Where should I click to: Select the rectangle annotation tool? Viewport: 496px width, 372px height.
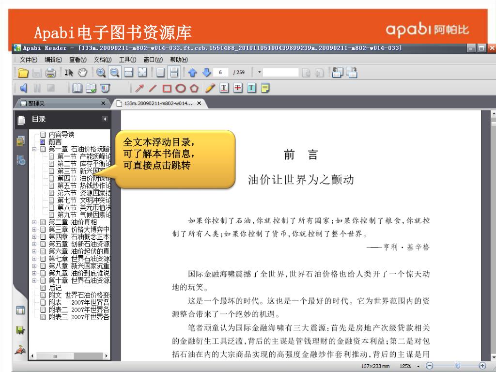(x=167, y=88)
